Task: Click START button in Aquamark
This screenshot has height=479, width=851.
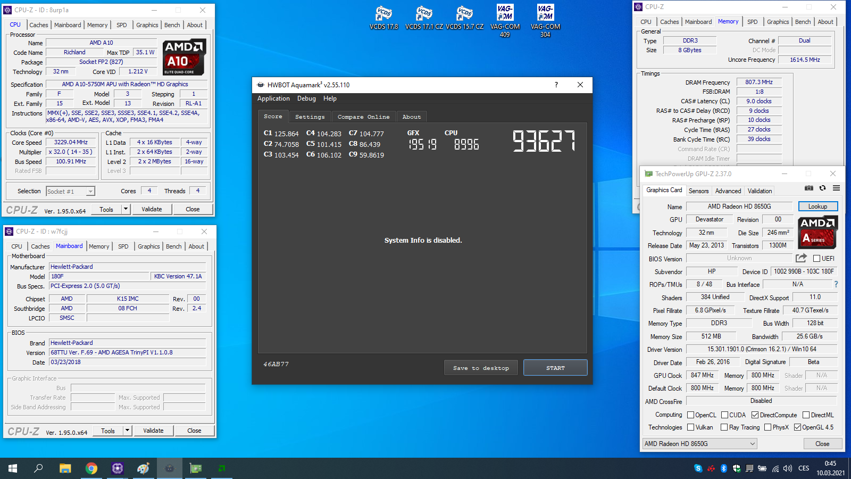Action: [555, 368]
